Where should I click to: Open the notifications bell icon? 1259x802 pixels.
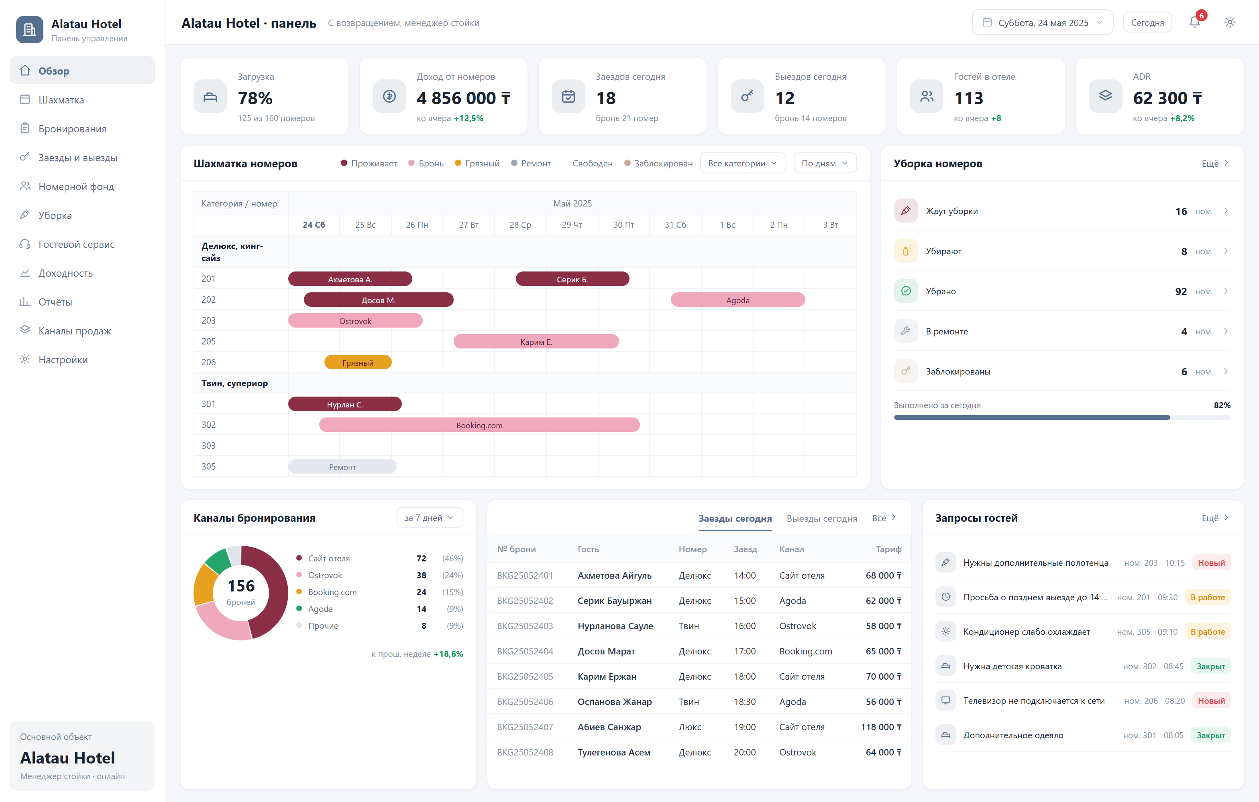click(x=1194, y=22)
